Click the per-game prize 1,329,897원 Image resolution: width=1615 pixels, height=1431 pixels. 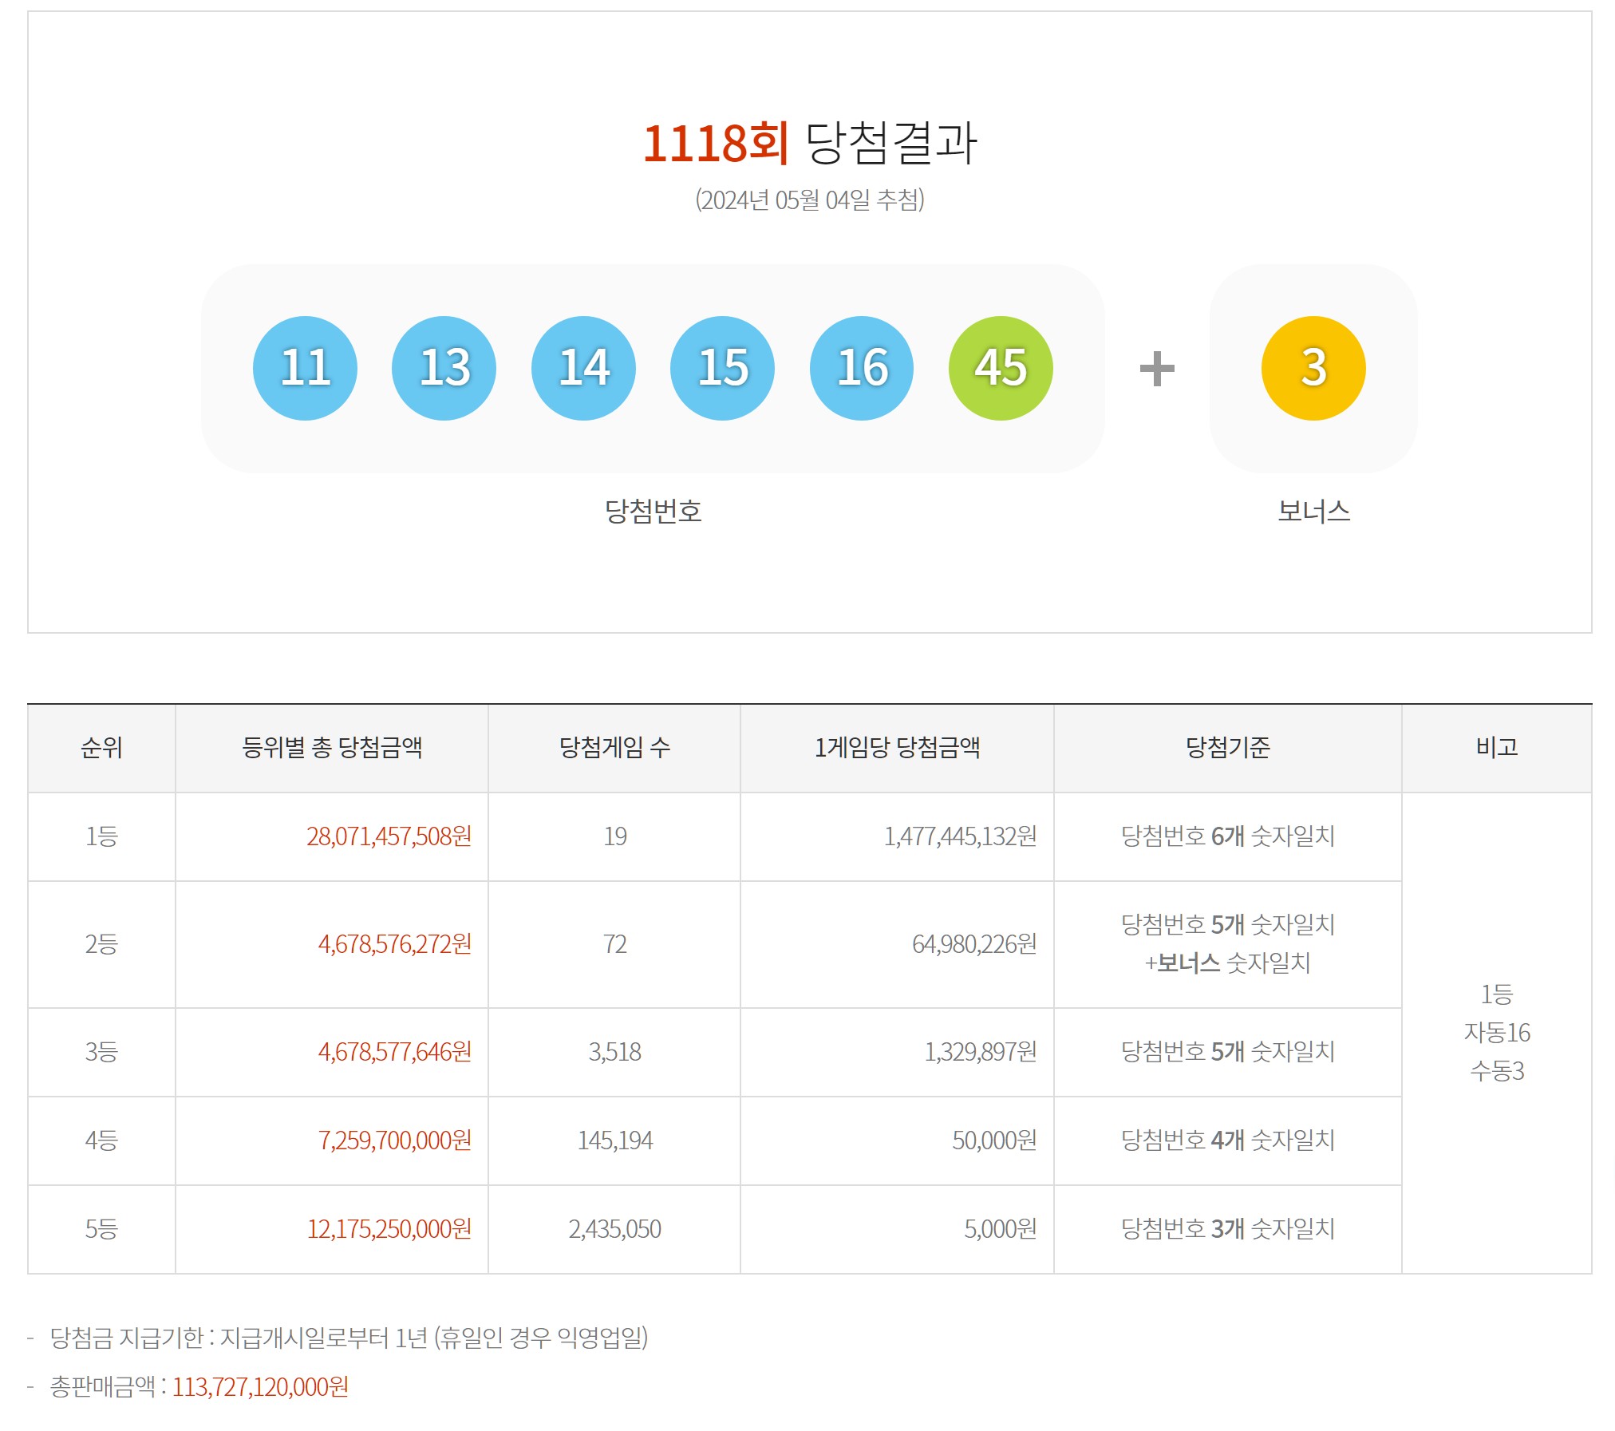pyautogui.click(x=981, y=1052)
